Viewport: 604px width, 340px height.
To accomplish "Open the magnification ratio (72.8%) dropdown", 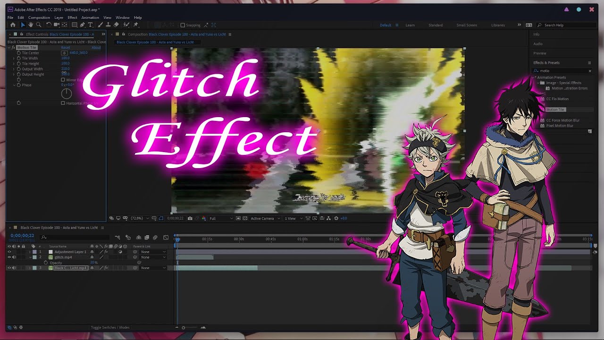I will 140,218.
